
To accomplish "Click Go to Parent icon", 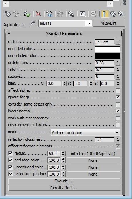I will coord(113,14).
